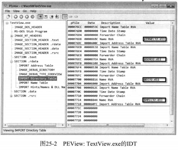Select IMAGE_SECTION_HEADER .text

(36, 40)
